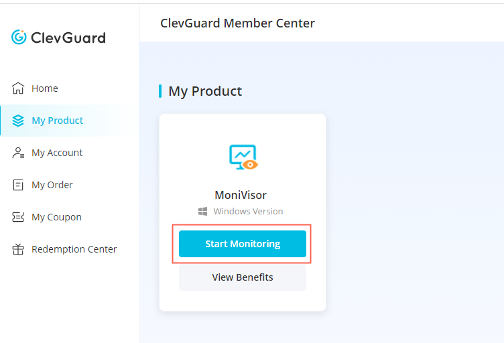Click the Redemption Center gift icon

[18, 249]
